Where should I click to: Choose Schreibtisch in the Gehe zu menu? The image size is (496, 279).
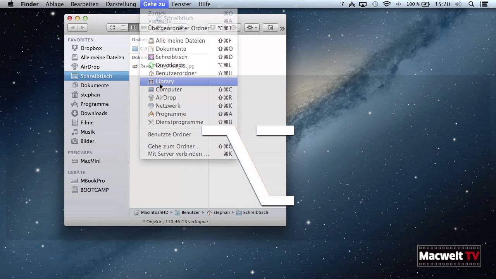[x=188, y=57]
